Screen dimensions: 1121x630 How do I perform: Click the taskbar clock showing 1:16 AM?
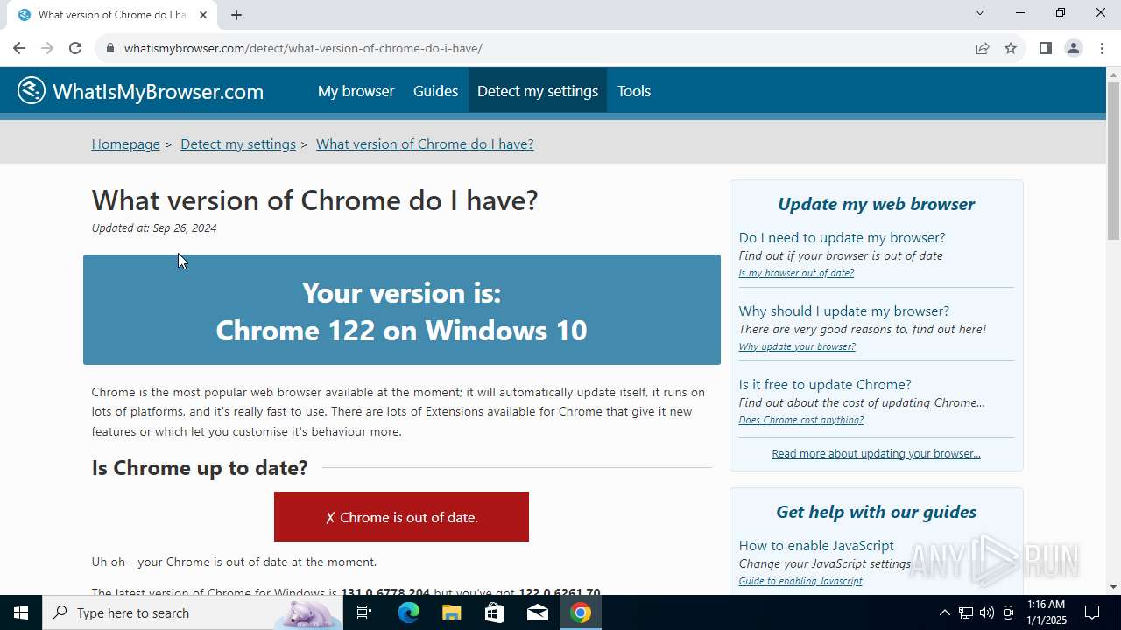pos(1046,612)
